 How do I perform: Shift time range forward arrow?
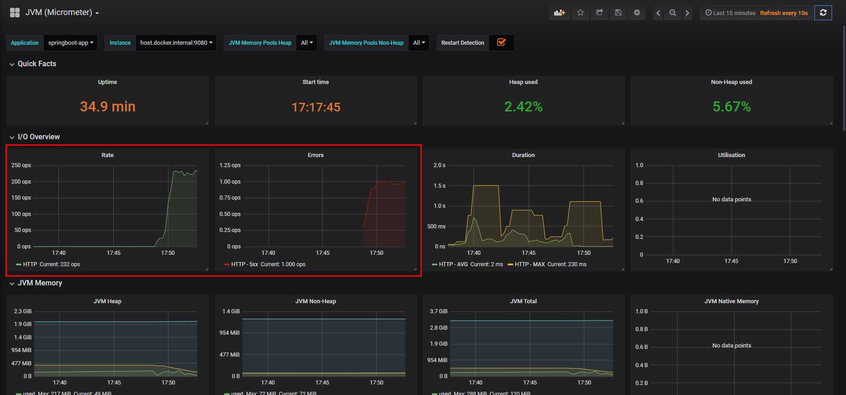(687, 13)
